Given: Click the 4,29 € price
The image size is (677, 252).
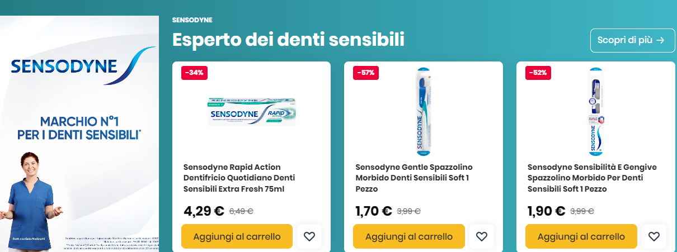Looking at the screenshot, I should 204,211.
